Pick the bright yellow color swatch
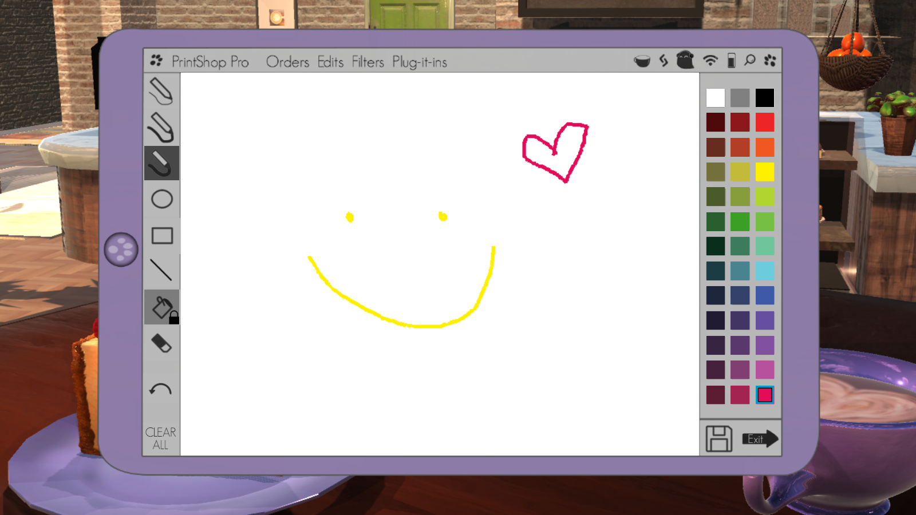 (764, 172)
